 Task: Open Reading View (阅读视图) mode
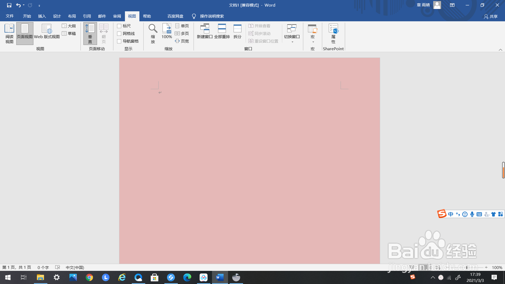pyautogui.click(x=9, y=33)
